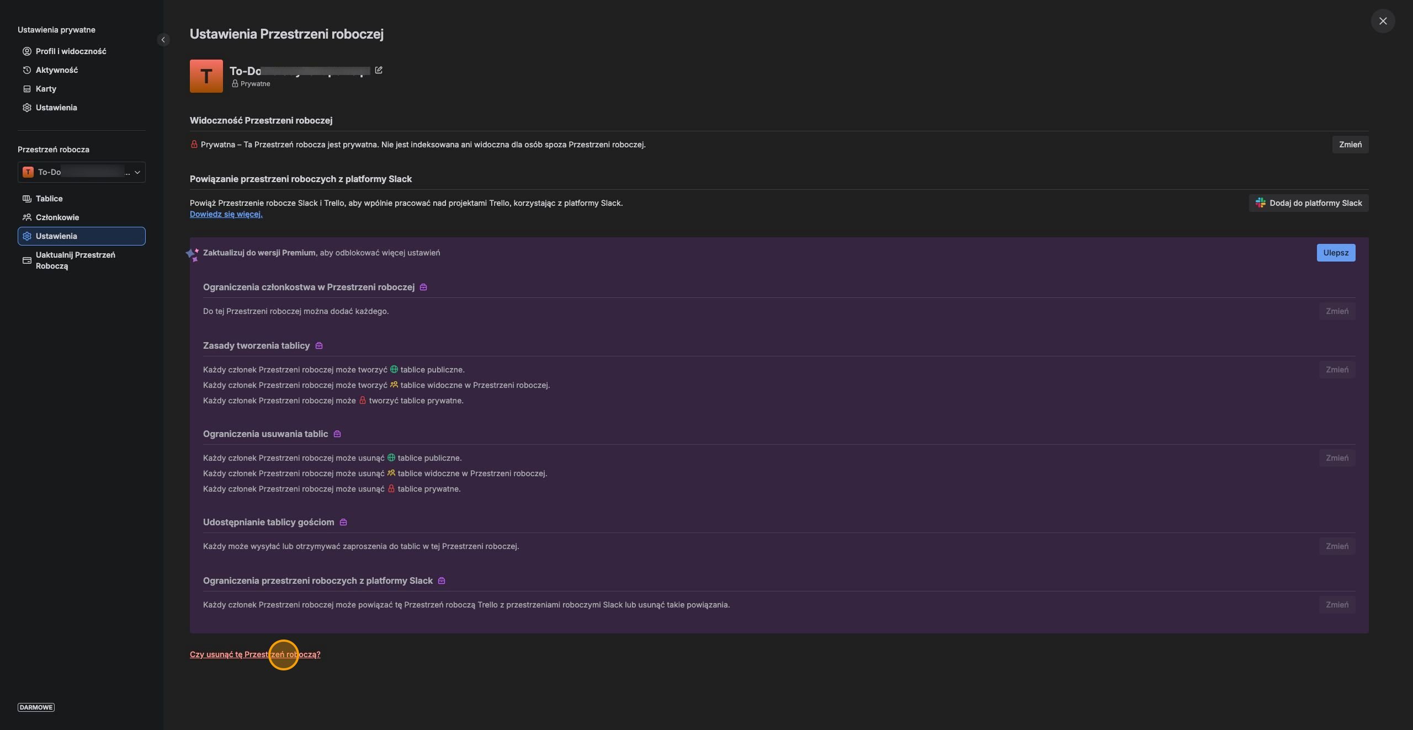
Task: Collapse the sidebar with the chevron button
Action: [x=163, y=40]
